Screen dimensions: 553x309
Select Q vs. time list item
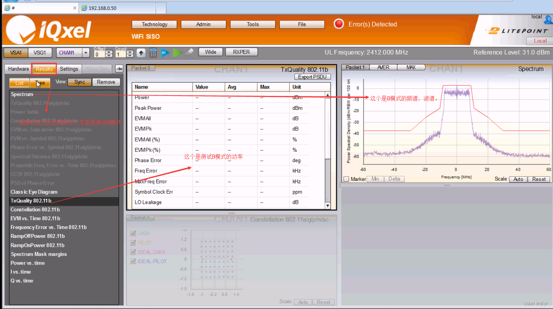click(x=64, y=281)
